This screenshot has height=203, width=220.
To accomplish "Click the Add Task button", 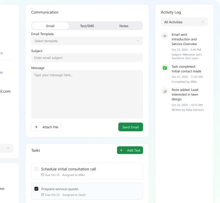I will (x=130, y=150).
